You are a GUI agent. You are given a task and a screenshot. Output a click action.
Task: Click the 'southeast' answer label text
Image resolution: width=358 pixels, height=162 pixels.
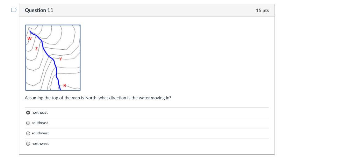(x=40, y=123)
